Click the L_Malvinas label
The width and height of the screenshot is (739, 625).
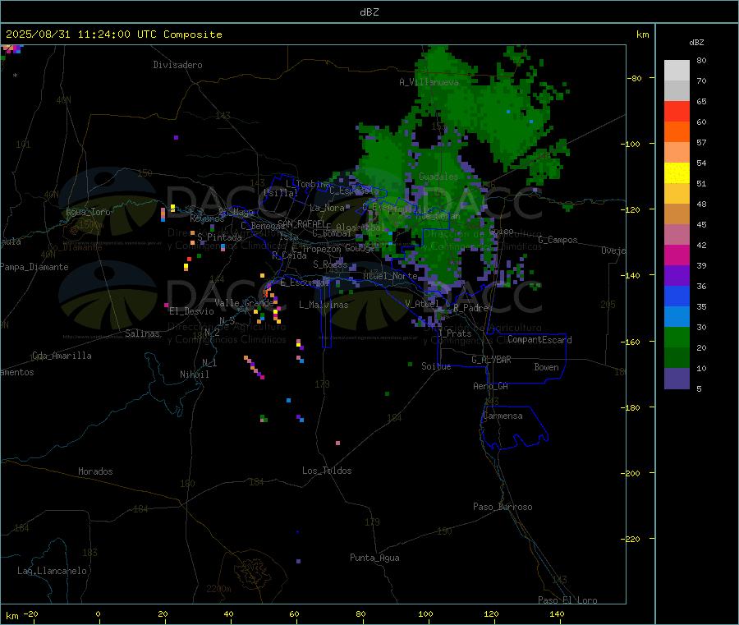pyautogui.click(x=324, y=305)
